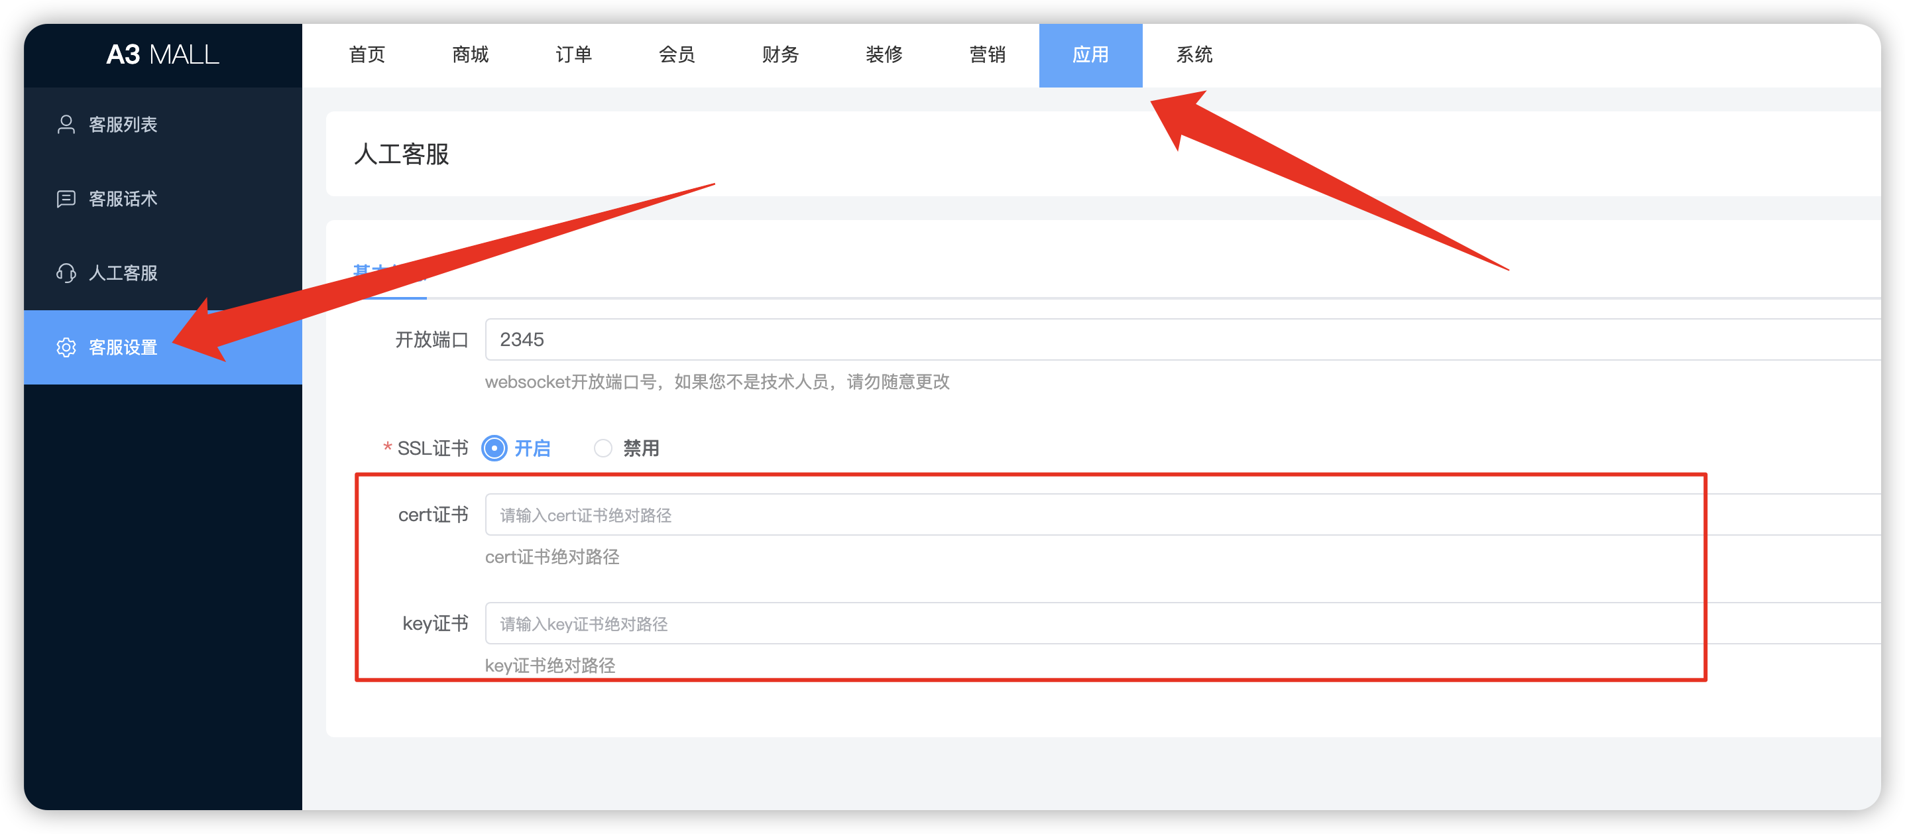
Task: Click the key证书绝对路径 hint text
Action: click(x=550, y=666)
